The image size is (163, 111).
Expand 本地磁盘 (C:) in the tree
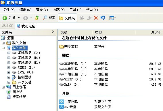pos(9,53)
